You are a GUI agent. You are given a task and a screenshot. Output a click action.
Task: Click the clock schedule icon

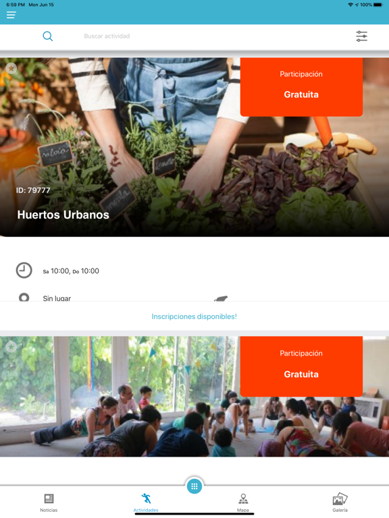coord(24,270)
